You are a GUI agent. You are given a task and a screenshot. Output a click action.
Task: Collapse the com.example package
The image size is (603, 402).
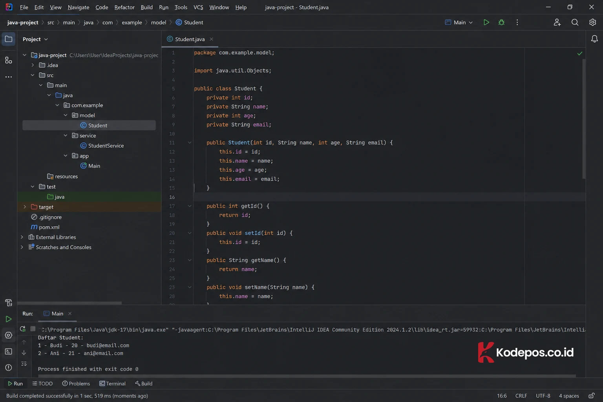coord(57,105)
